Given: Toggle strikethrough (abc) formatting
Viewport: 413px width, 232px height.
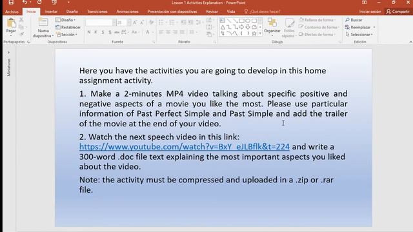Looking at the screenshot, I should click(x=117, y=32).
